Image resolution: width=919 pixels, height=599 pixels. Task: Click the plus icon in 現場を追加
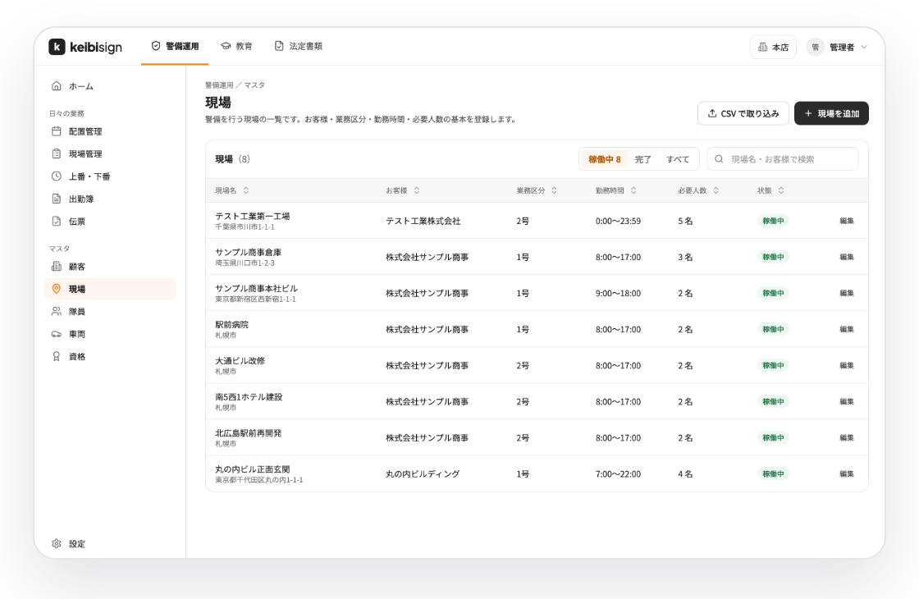click(x=808, y=114)
